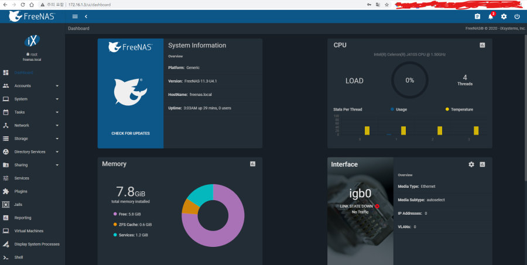Image resolution: width=527 pixels, height=265 pixels.
Task: Expand the Network menu arrow
Action: (x=57, y=125)
